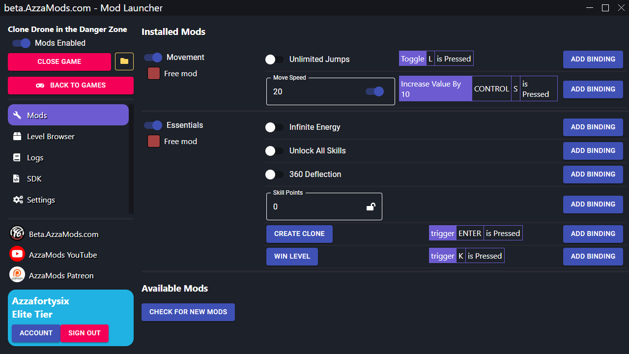629x354 pixels.
Task: Click the Win Level button
Action: coord(292,256)
